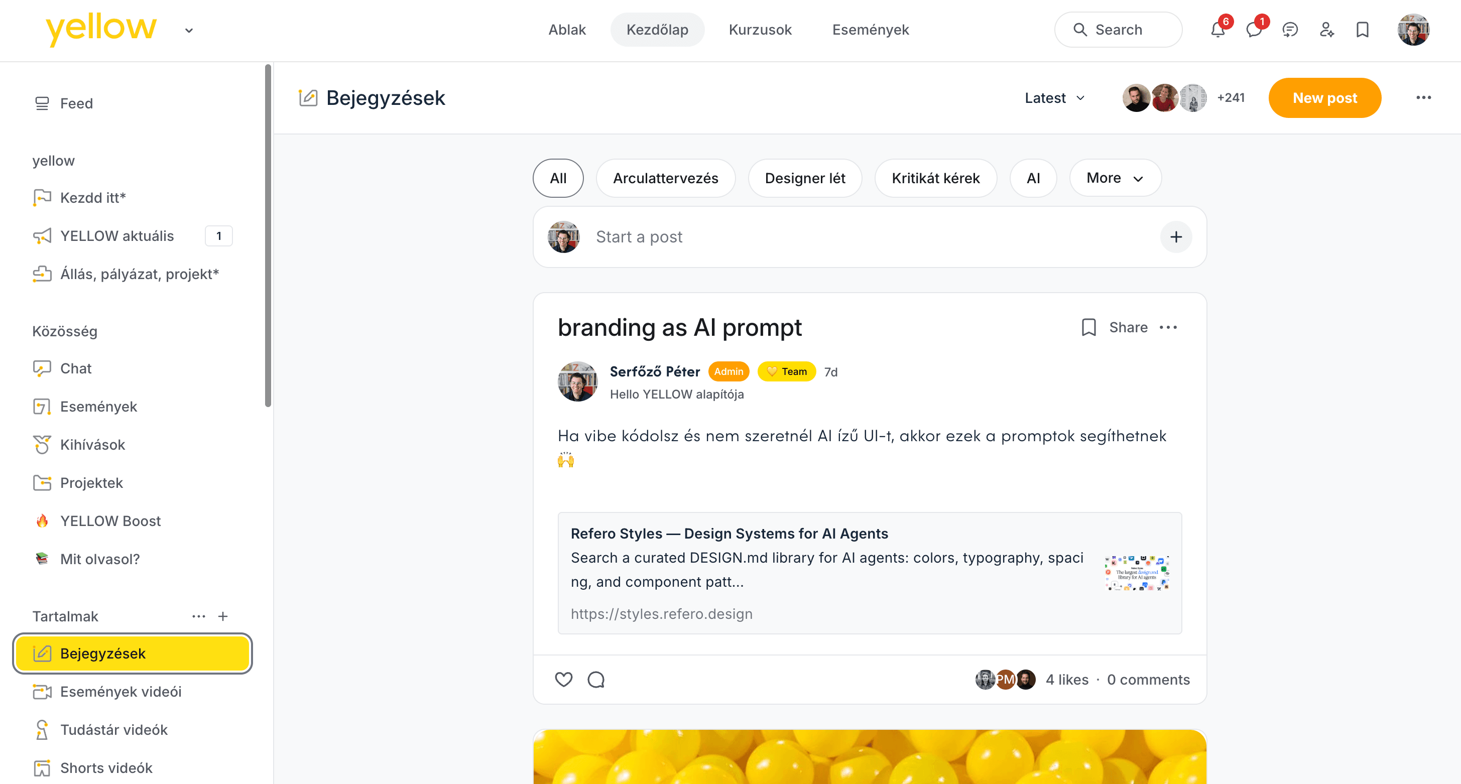Viewport: 1461px width, 784px height.
Task: Open the notifications bell icon
Action: click(x=1217, y=30)
